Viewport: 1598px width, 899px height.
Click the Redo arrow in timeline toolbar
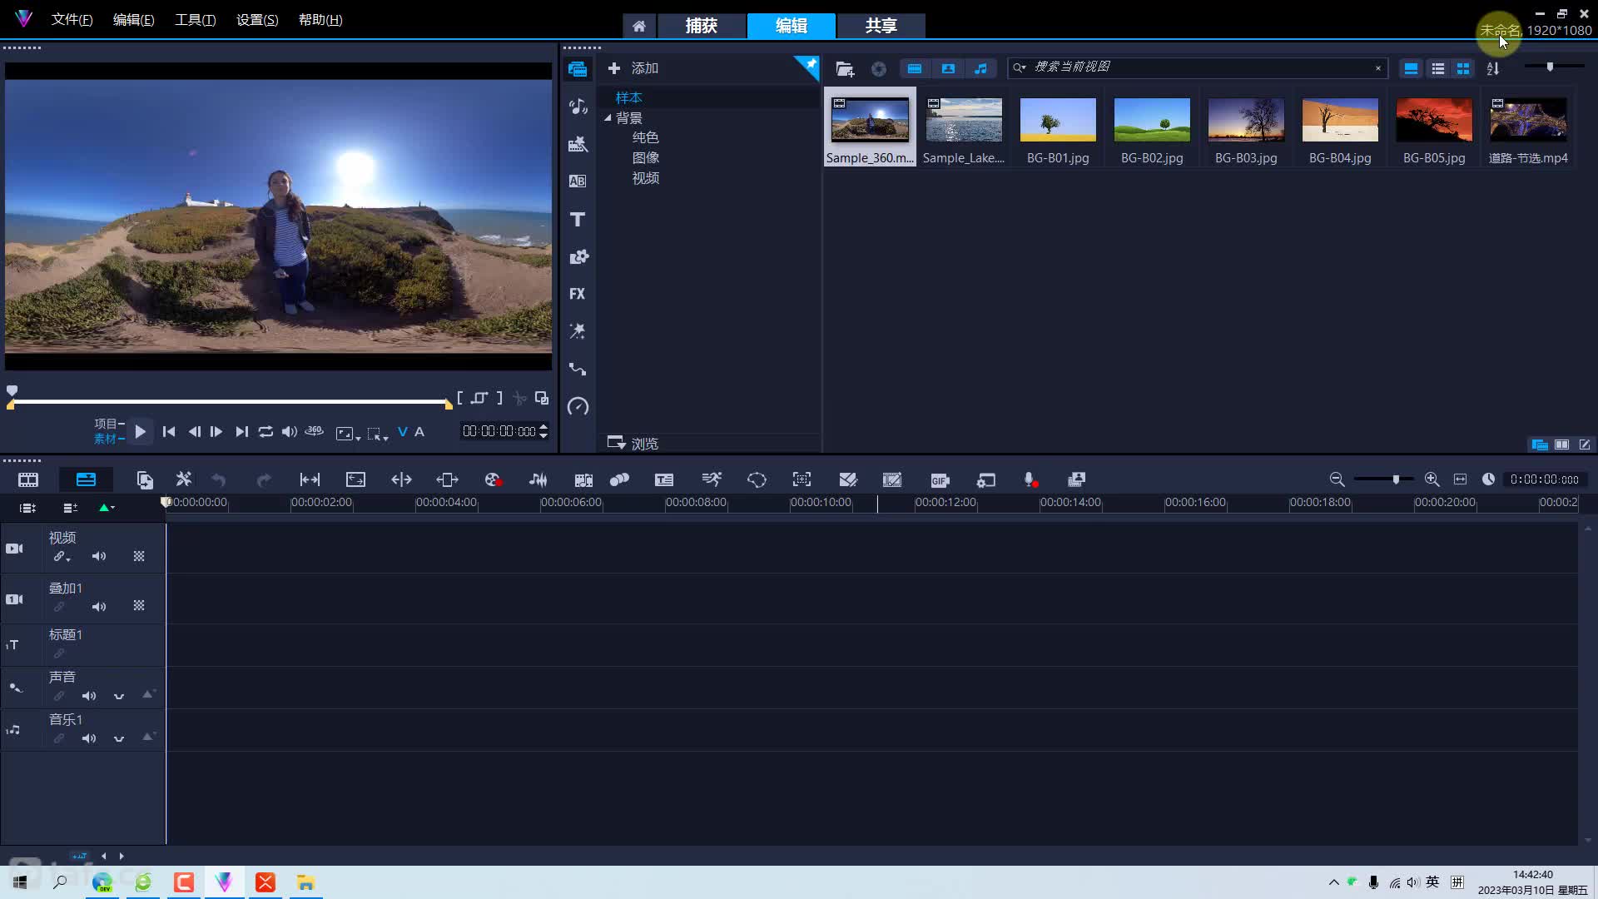[x=264, y=480]
